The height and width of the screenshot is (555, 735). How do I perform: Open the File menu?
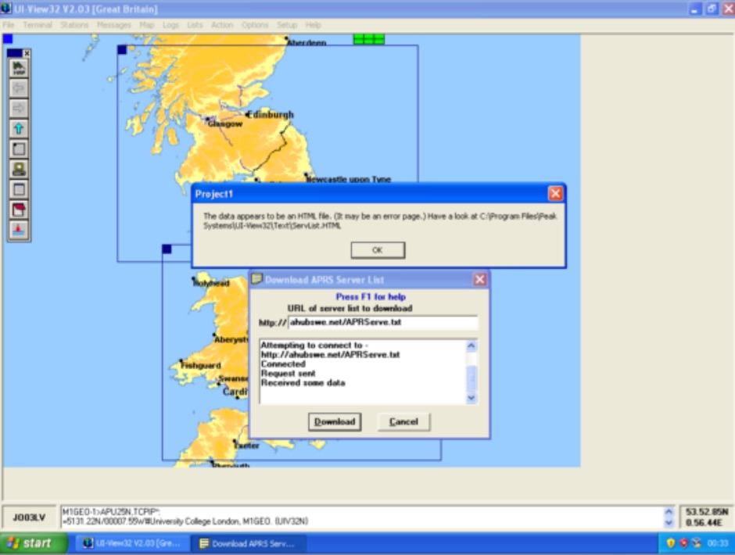coord(9,25)
